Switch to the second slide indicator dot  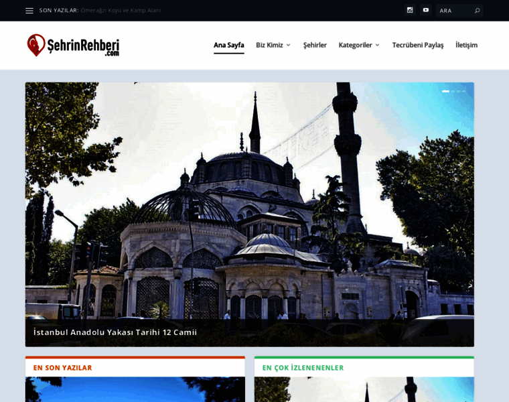(x=453, y=91)
